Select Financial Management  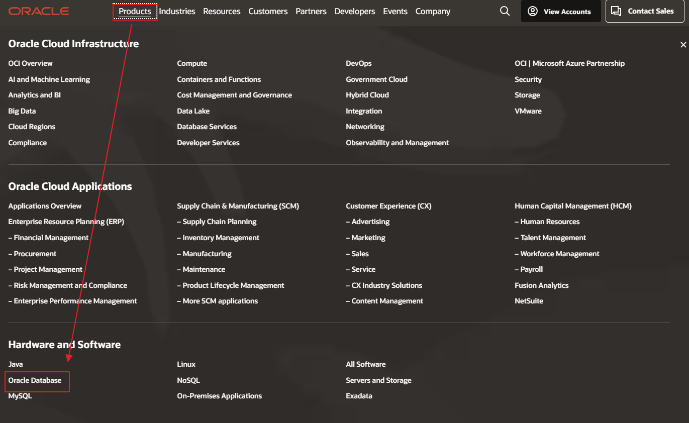tap(48, 238)
